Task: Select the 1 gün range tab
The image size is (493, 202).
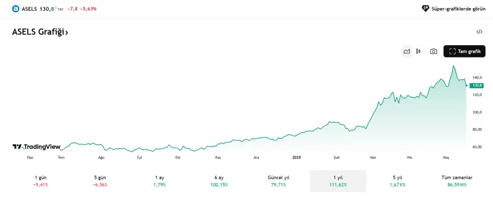Action: (41, 181)
